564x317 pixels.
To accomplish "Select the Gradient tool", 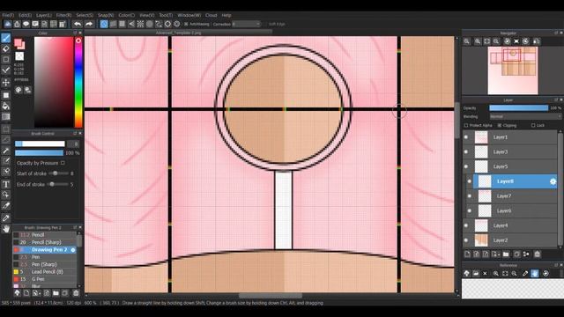I will [6, 117].
